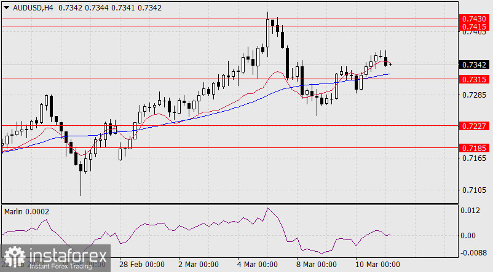Click the Instant Forex Trading tagline text
493x272 pixels.
[x=58, y=266]
